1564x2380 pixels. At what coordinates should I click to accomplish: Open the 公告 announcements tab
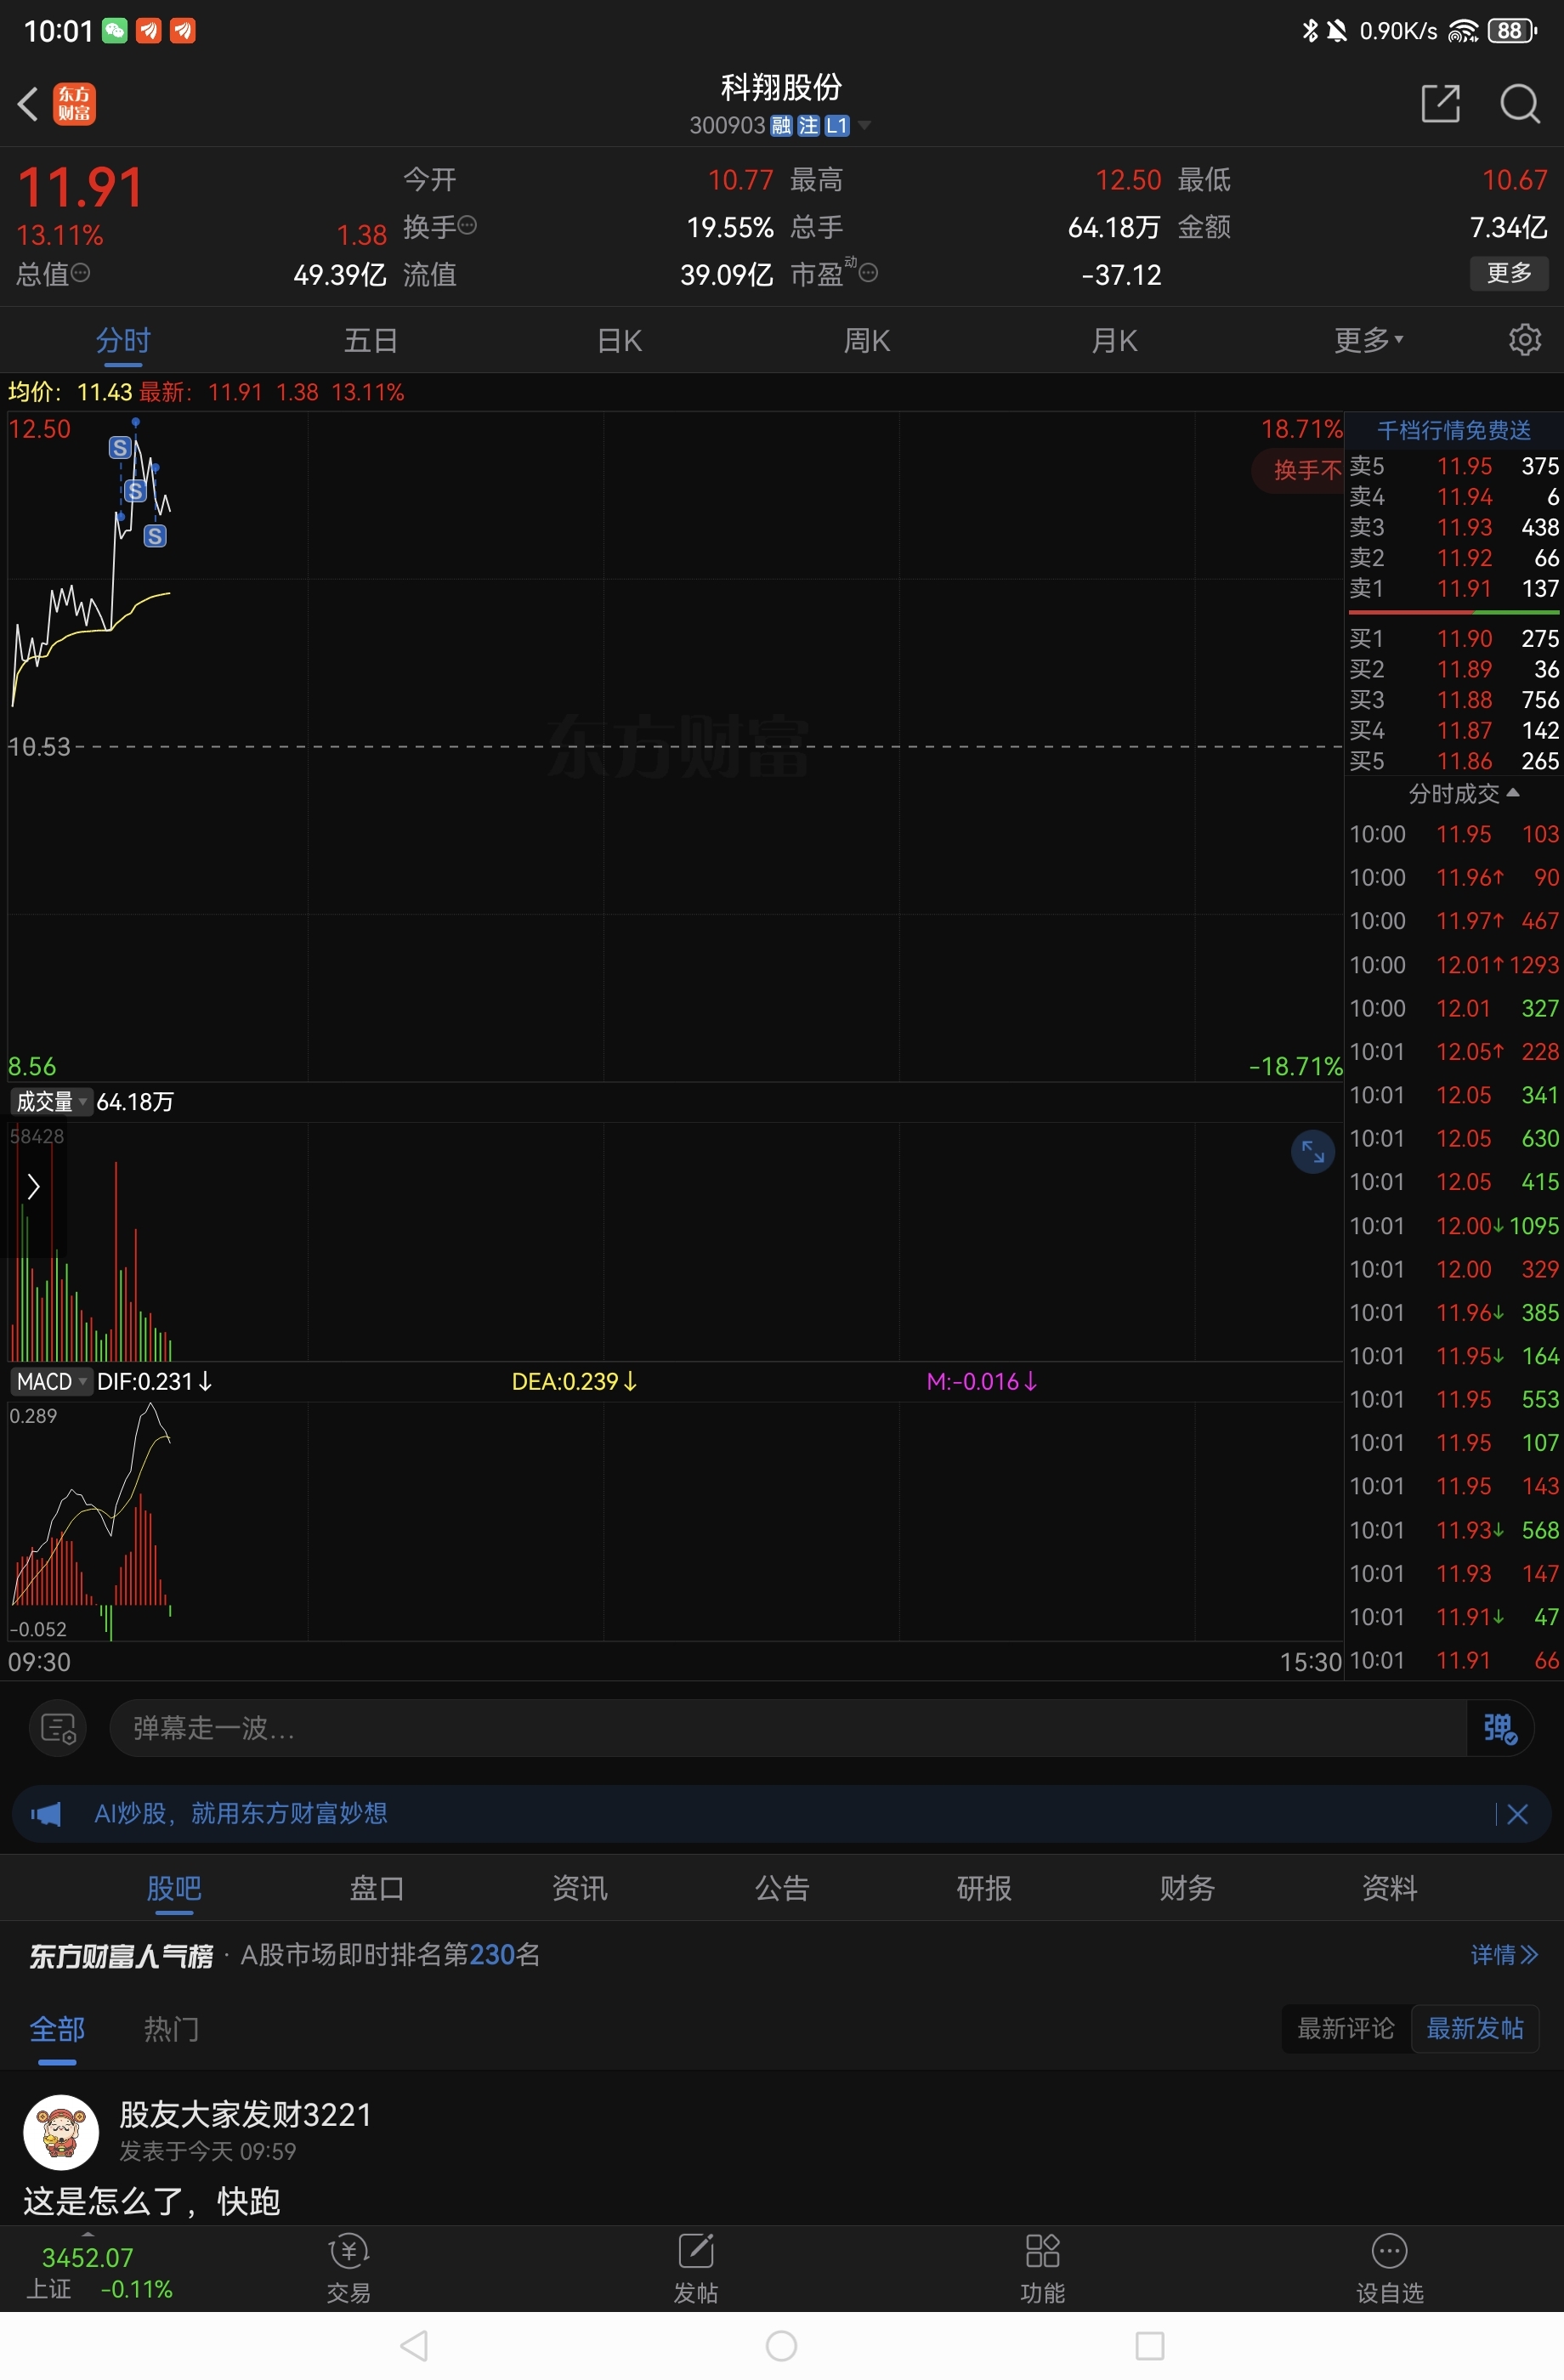pyautogui.click(x=782, y=1887)
